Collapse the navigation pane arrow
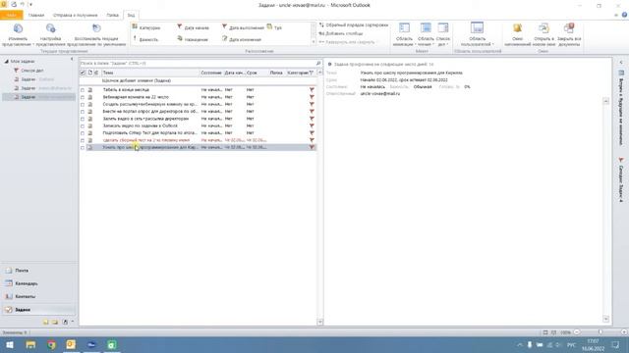629x353 pixels. [72, 59]
